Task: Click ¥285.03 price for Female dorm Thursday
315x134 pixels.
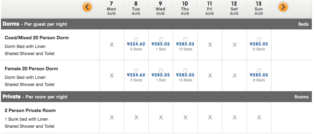Action: (185, 75)
